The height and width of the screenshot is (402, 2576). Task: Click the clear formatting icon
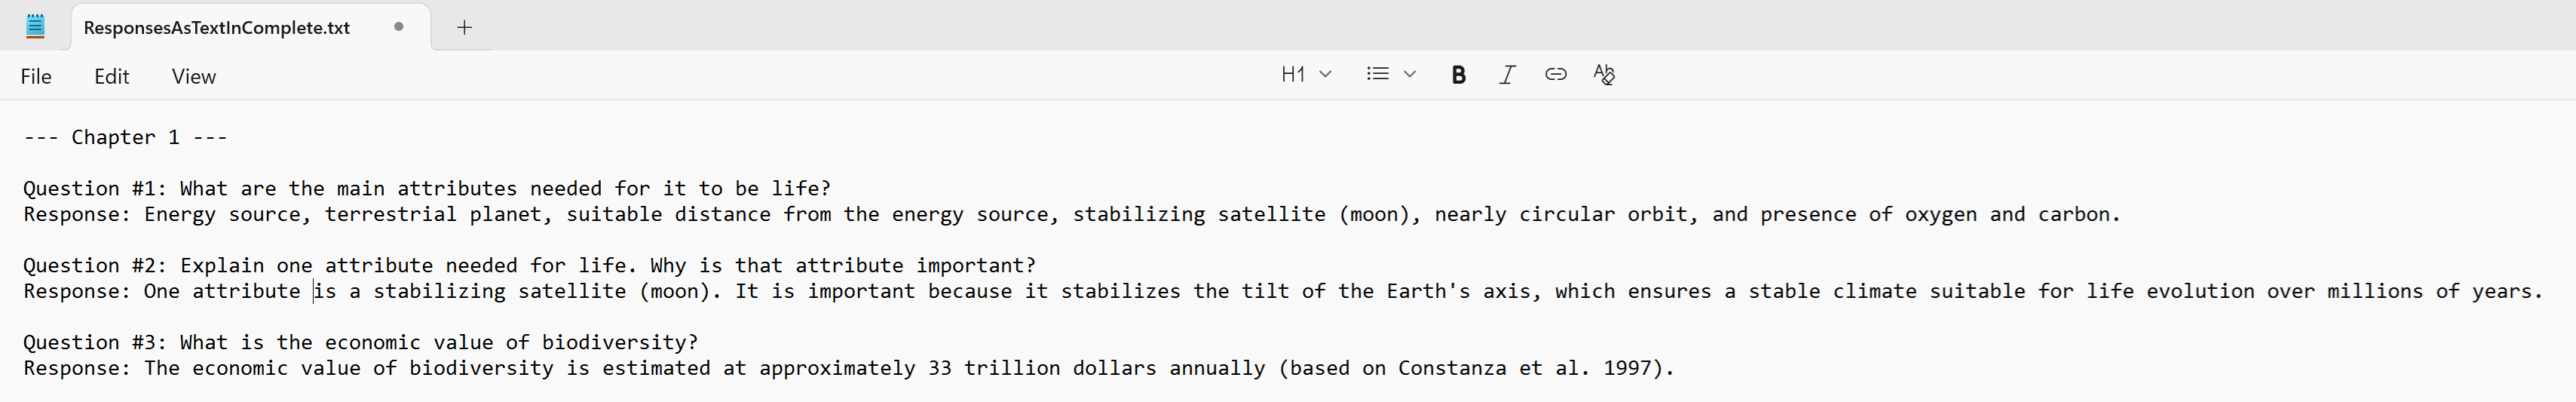(x=1604, y=75)
